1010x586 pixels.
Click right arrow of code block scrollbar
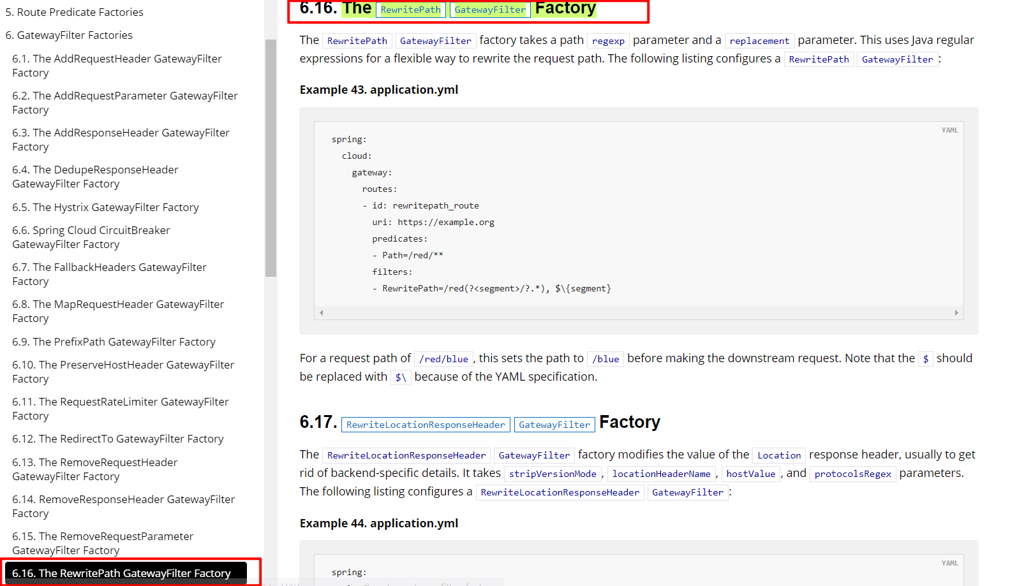pyautogui.click(x=956, y=312)
